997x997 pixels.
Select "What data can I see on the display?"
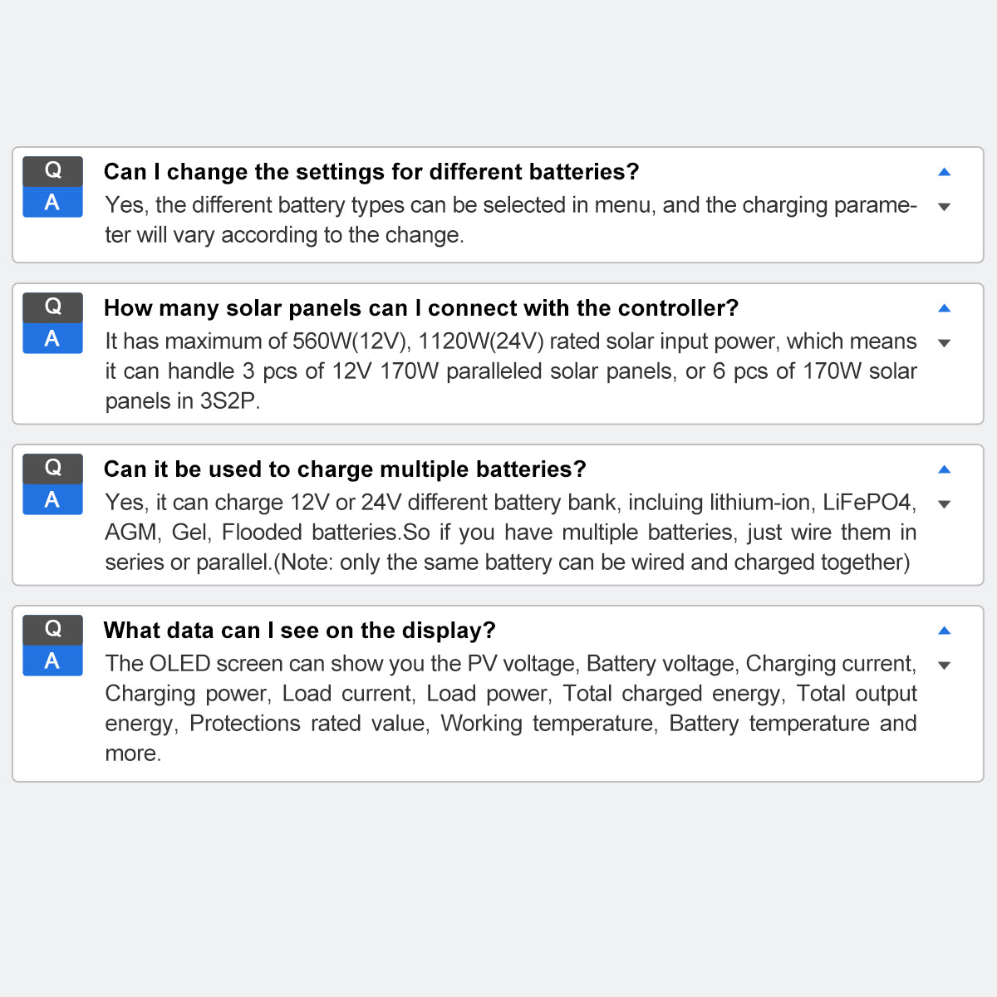(299, 631)
